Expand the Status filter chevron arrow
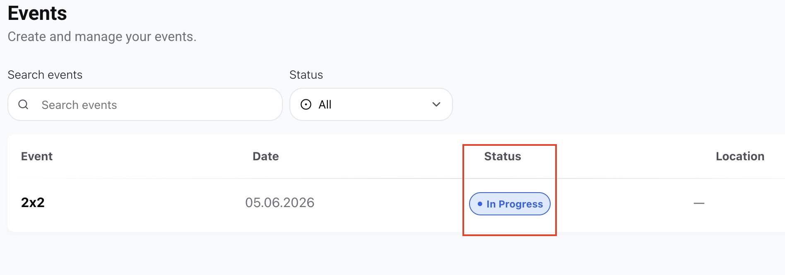This screenshot has width=785, height=275. click(436, 104)
